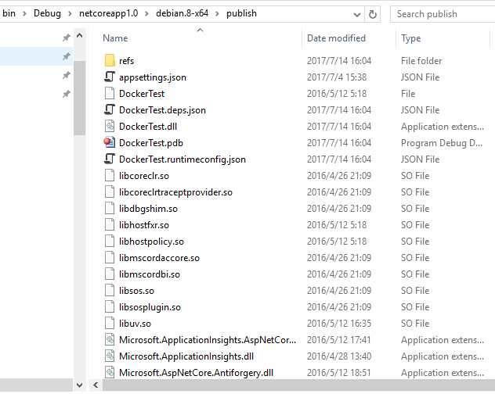Click the DockerTest.dll file icon
The width and height of the screenshot is (495, 401).
(110, 126)
